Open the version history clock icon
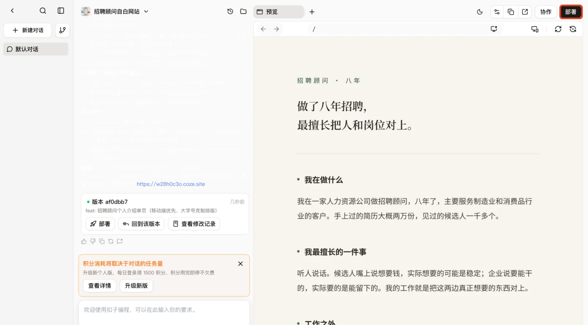This screenshot has height=325, width=588. 230,11
